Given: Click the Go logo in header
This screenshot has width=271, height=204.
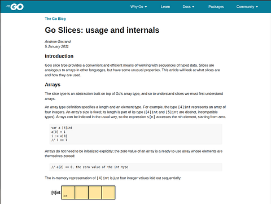Looking at the screenshot, I should 15,7.
